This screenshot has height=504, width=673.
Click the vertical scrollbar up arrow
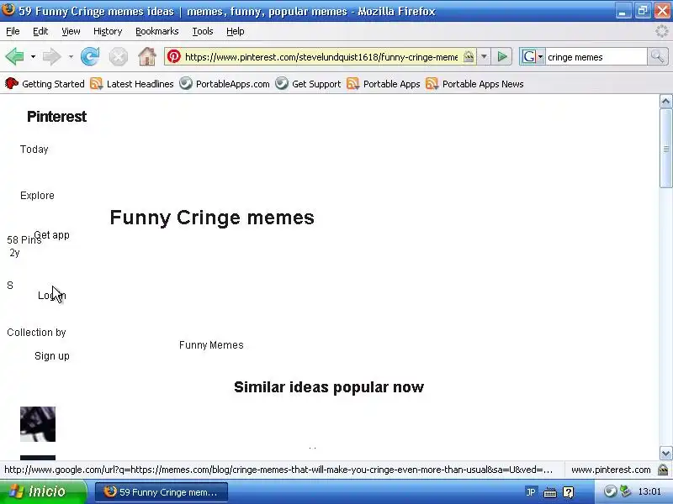point(665,102)
